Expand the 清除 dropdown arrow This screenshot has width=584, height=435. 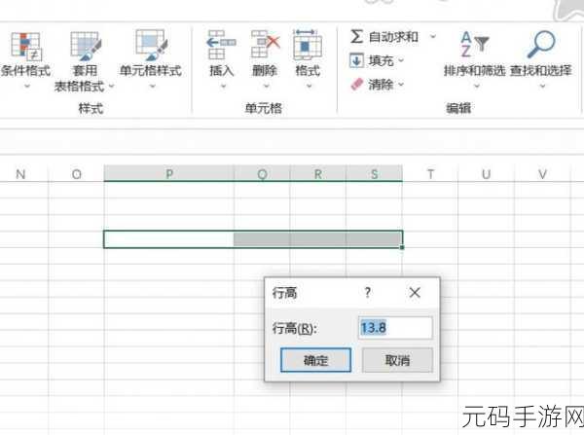point(401,85)
